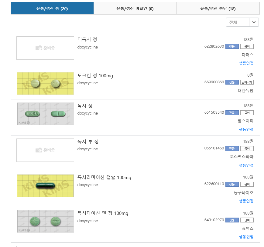Expand the 전체 filter dropdown arrow
The image size is (264, 247).
coord(254,22)
